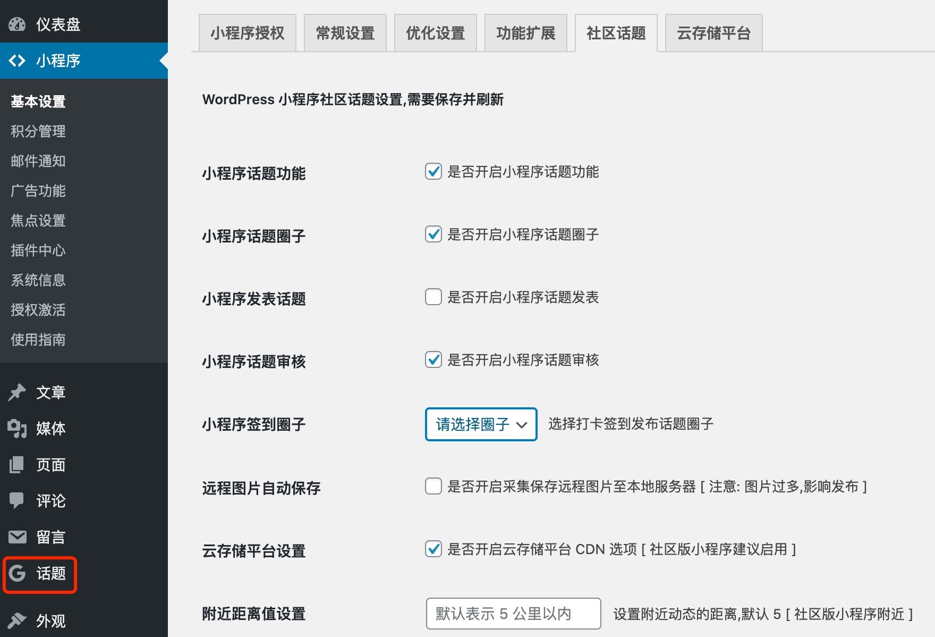This screenshot has height=637, width=935.
Task: Click the 小程序发表话题 setting label
Action: (x=254, y=299)
